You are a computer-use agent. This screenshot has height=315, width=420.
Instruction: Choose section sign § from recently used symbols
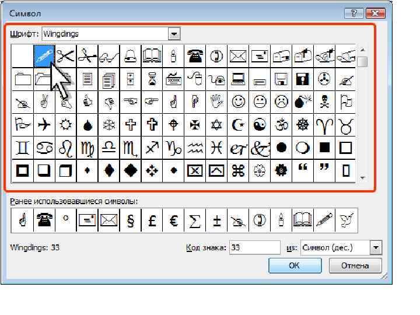pyautogui.click(x=131, y=220)
